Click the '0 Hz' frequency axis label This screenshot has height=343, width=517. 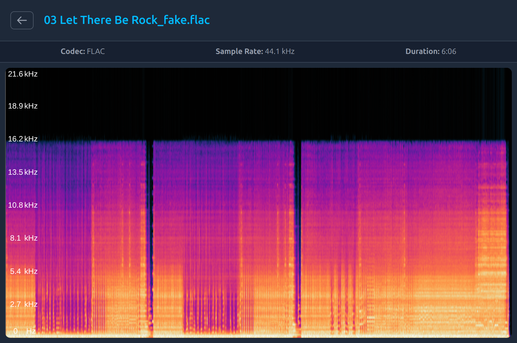tap(25, 331)
